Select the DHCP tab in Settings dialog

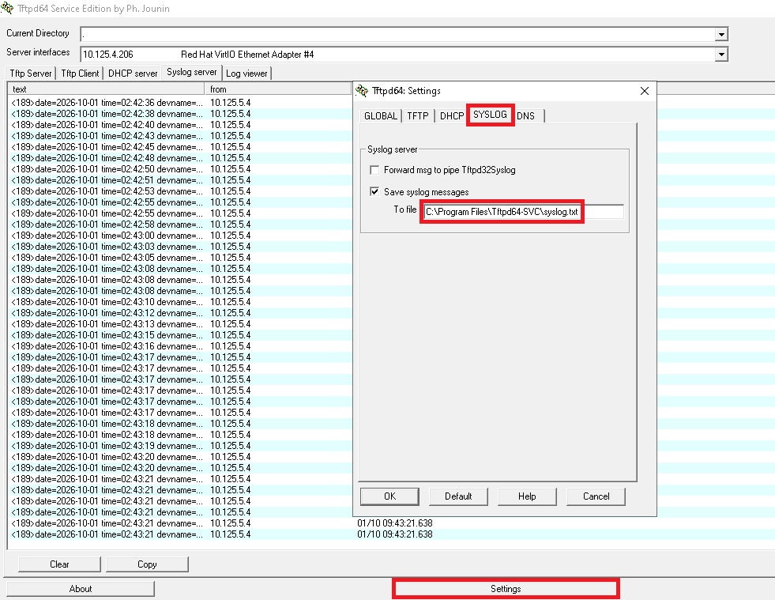click(452, 115)
